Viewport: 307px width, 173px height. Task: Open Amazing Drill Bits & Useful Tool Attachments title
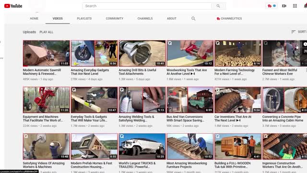click(138, 72)
